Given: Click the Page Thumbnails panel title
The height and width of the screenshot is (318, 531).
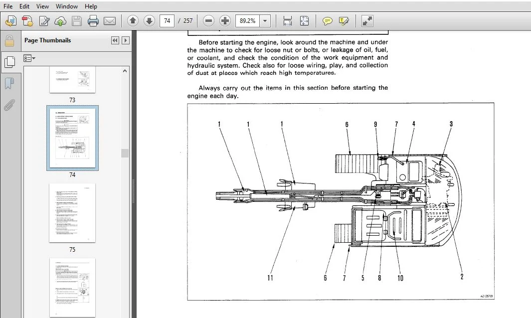Looking at the screenshot, I should (x=48, y=40).
